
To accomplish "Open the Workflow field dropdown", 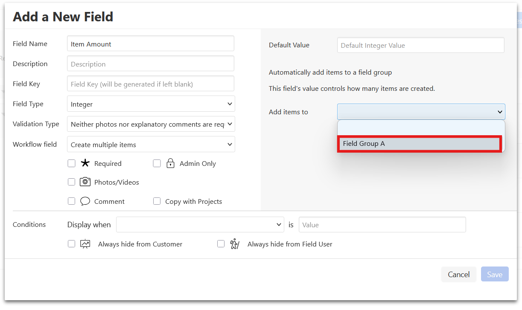I will (151, 145).
